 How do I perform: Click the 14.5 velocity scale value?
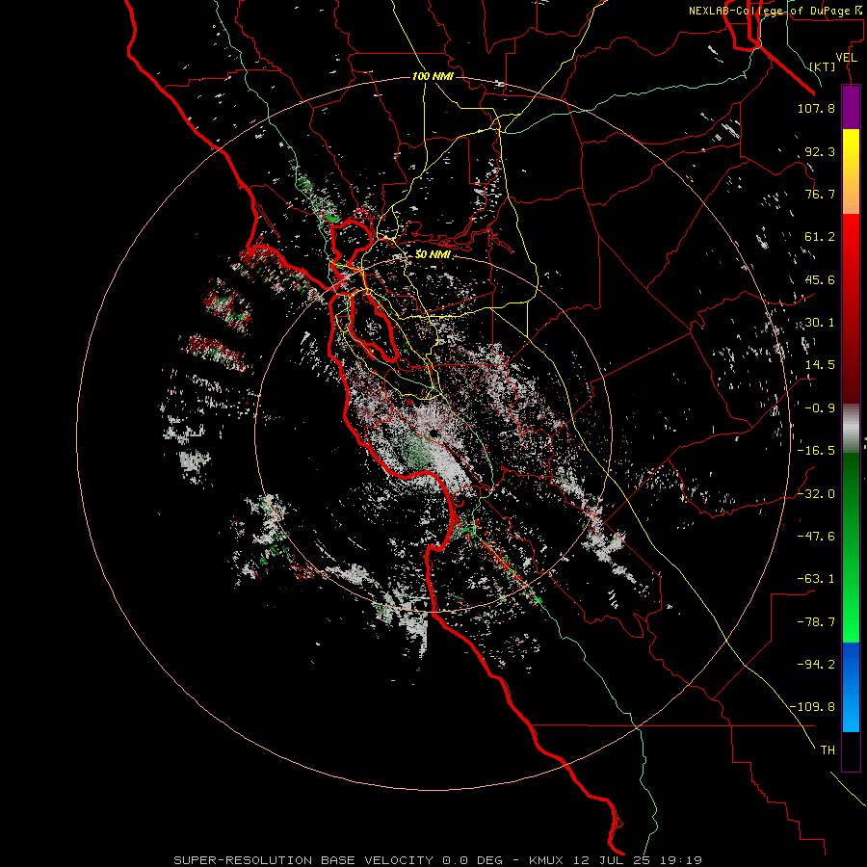[820, 365]
